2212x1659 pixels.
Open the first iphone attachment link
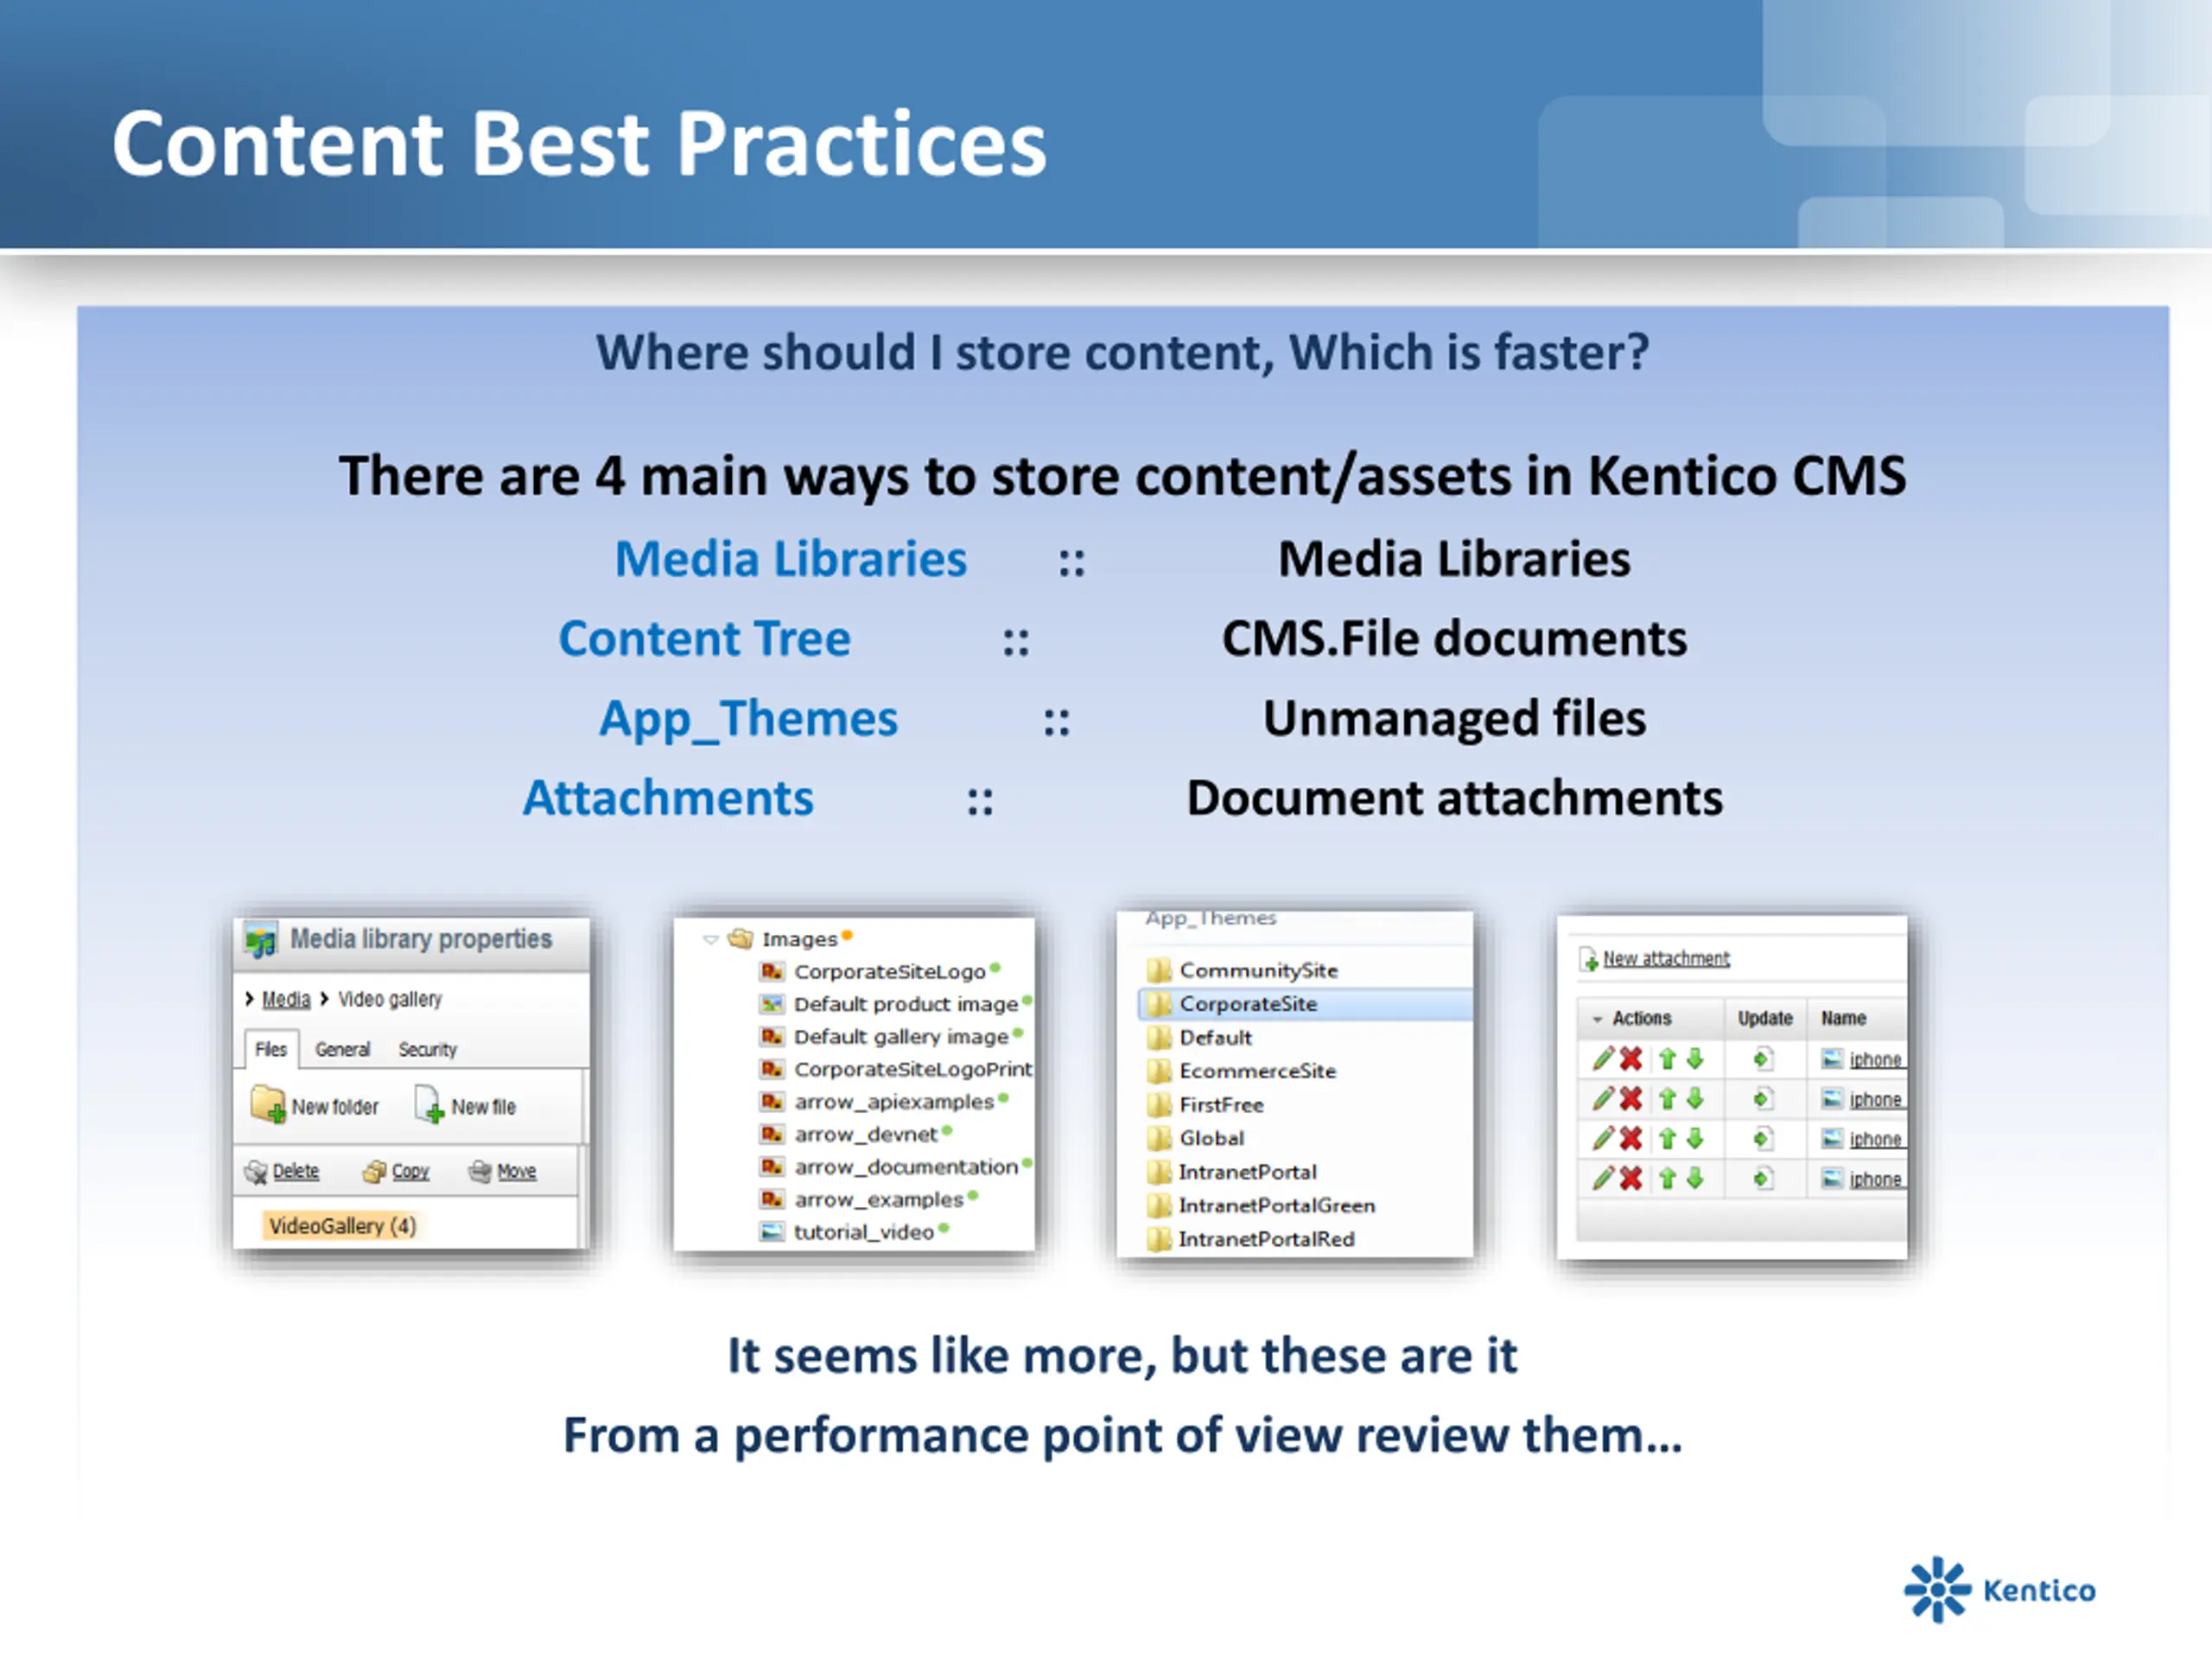point(1875,1060)
